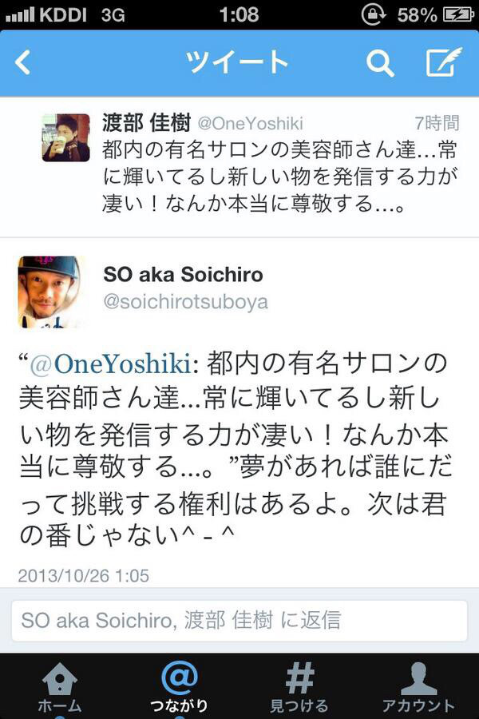
Task: Open the 見つける discover tab
Action: pyautogui.click(x=299, y=687)
